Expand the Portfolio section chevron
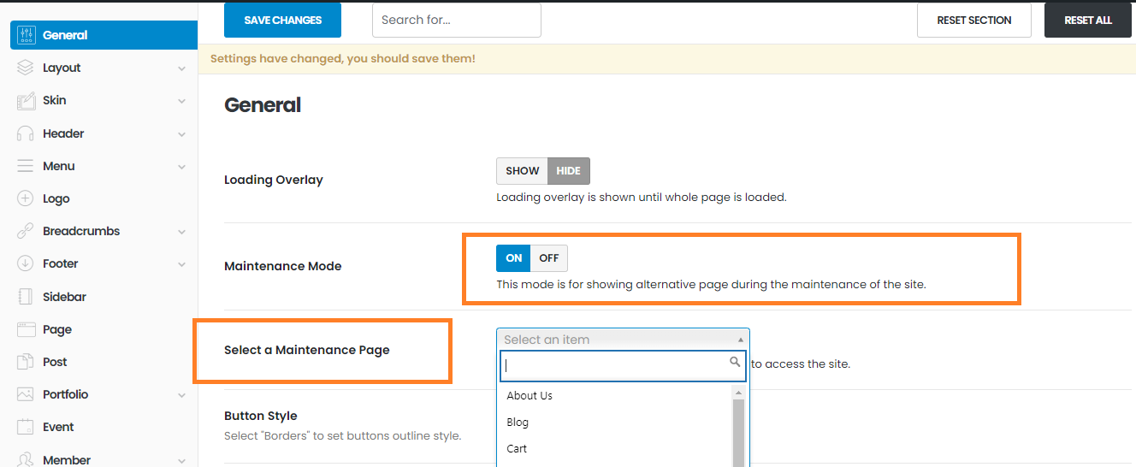Viewport: 1136px width, 467px height. (181, 395)
